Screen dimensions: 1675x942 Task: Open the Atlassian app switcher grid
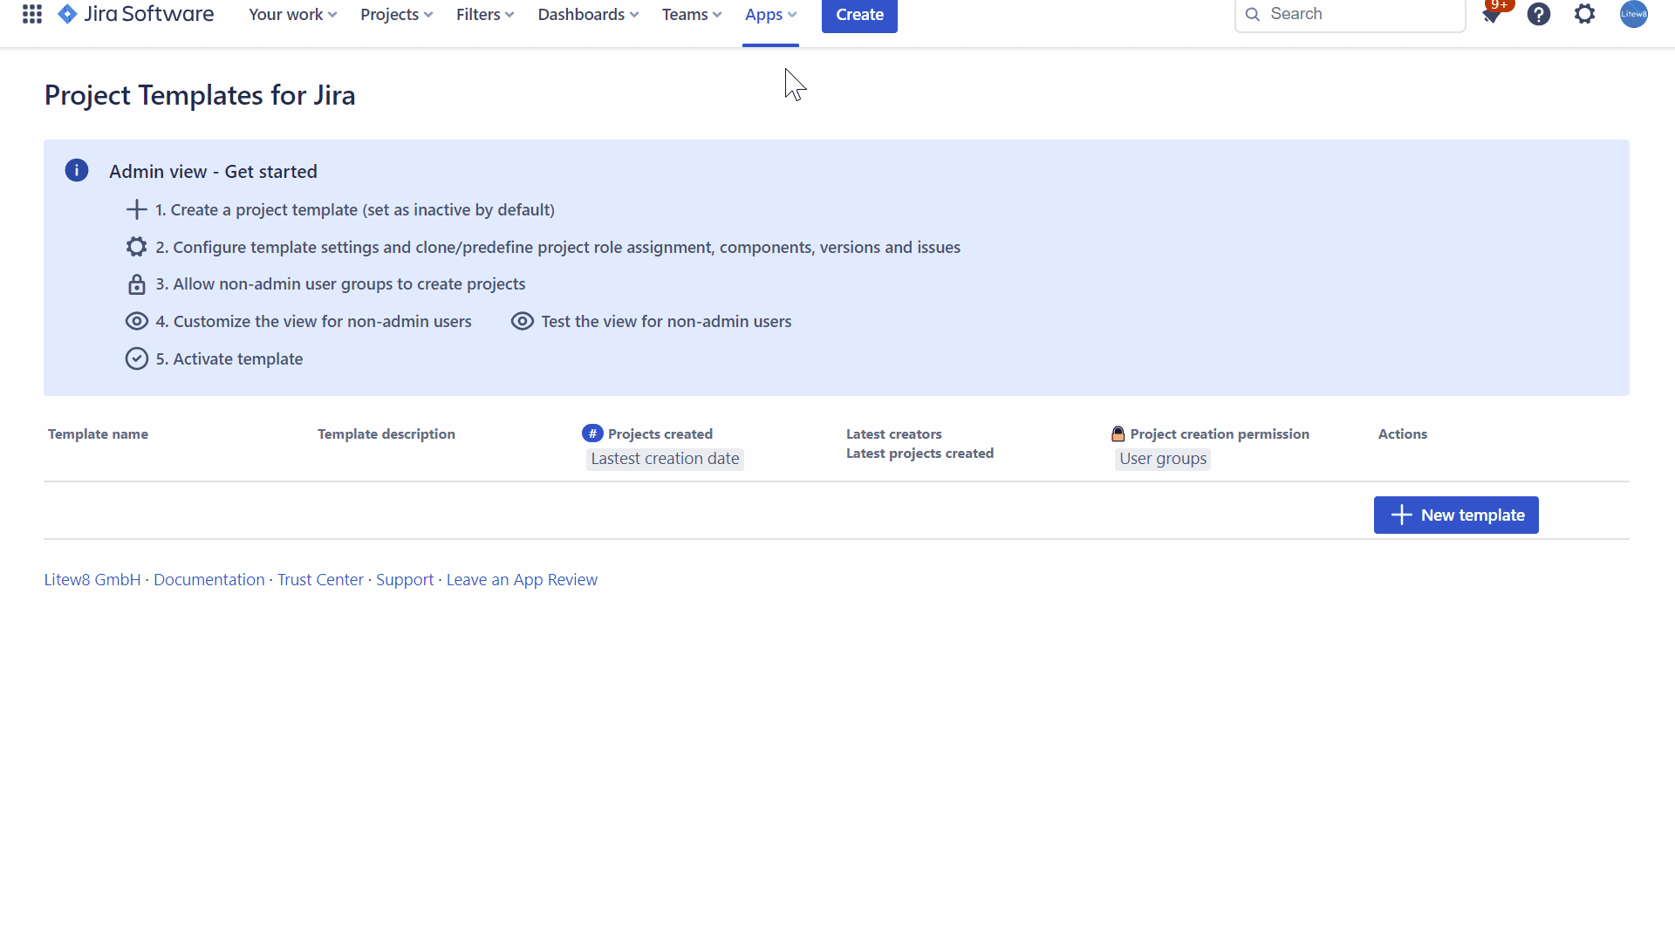(31, 14)
